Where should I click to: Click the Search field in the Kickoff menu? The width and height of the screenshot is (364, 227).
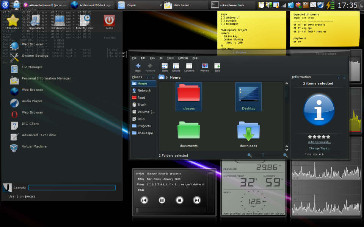pyautogui.click(x=72, y=187)
